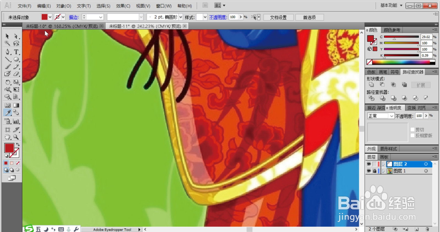Image resolution: width=440 pixels, height=232 pixels.
Task: Activate the Type tool
Action: tap(16, 52)
